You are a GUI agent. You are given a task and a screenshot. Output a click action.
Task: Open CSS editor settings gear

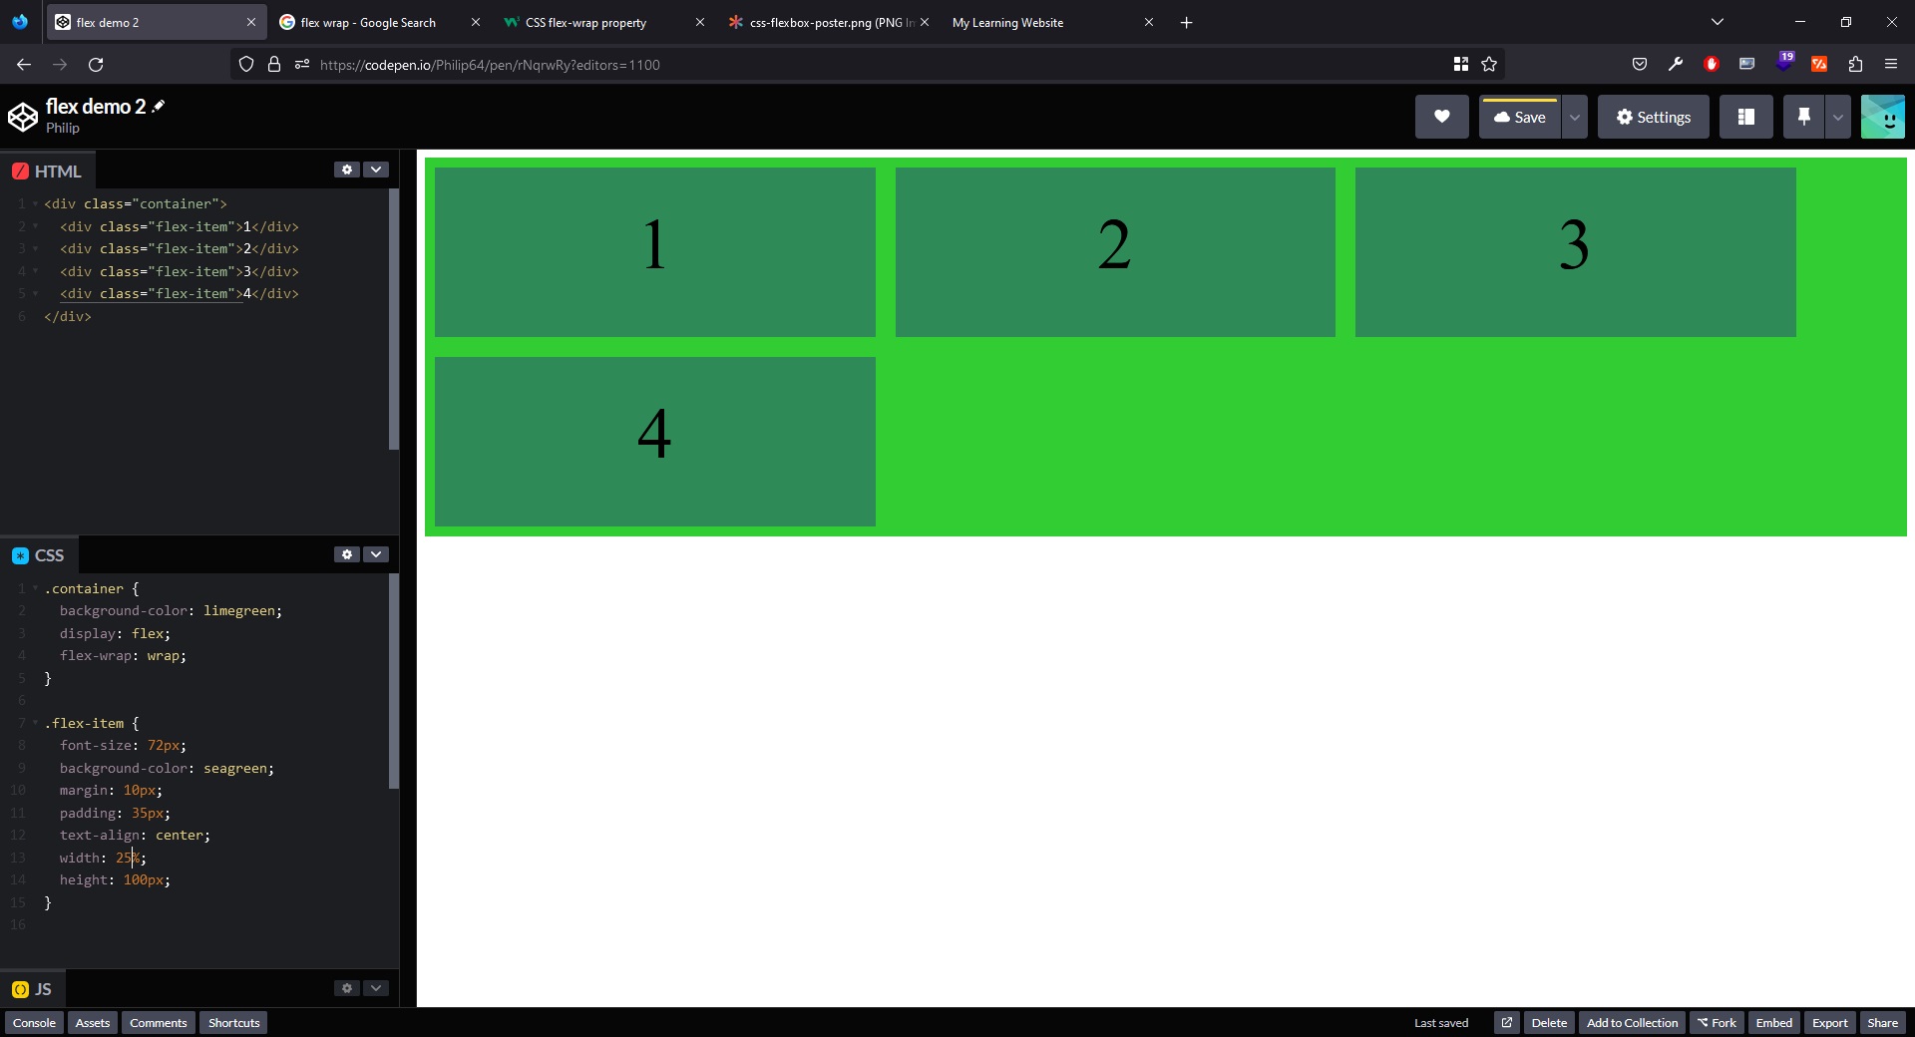[347, 554]
